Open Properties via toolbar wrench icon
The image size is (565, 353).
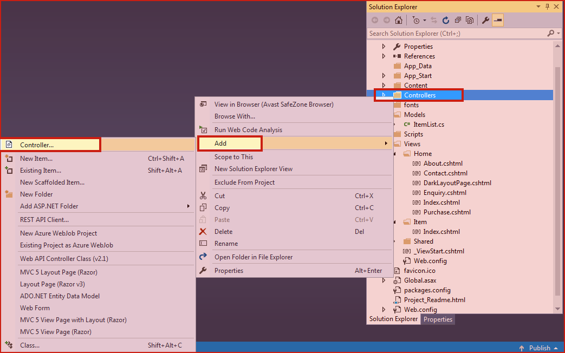coord(485,20)
